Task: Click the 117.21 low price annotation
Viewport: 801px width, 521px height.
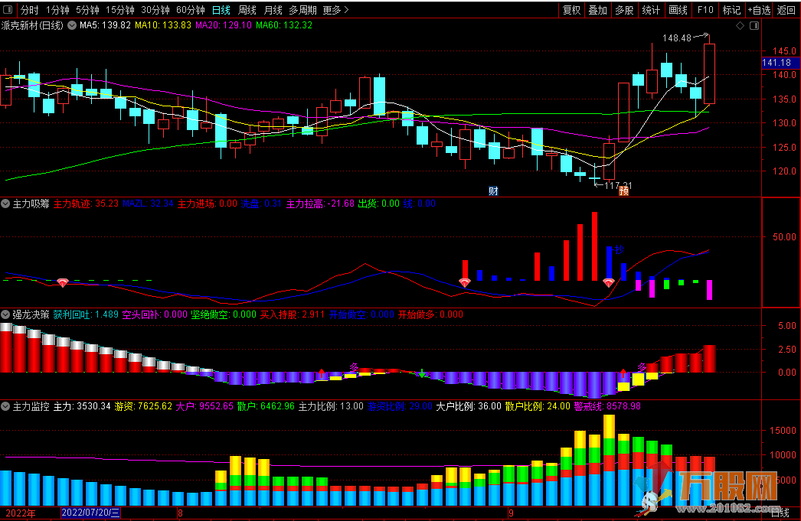Action: click(618, 186)
